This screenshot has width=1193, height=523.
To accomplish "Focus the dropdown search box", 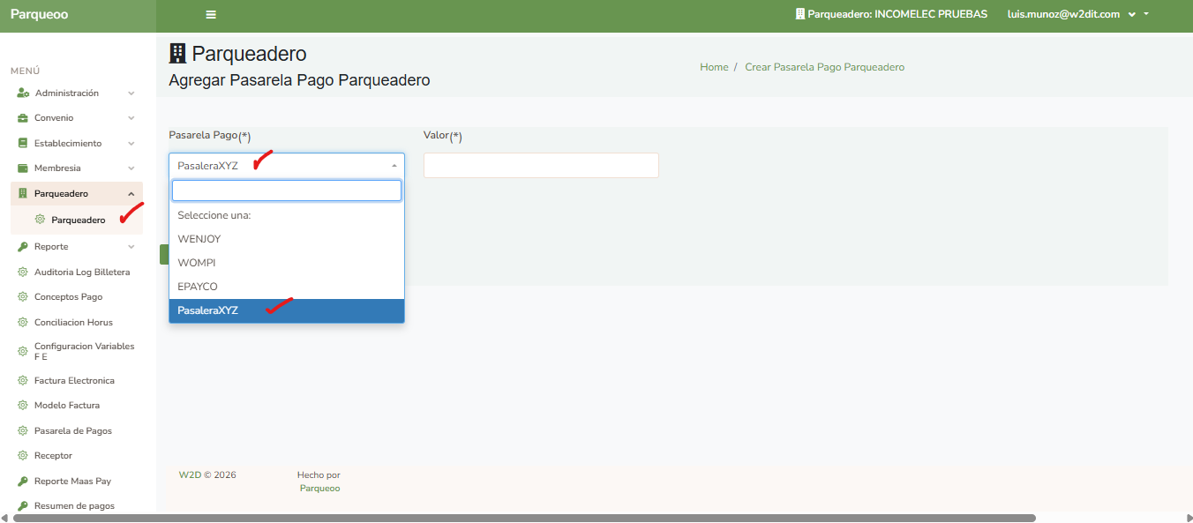I will (286, 191).
